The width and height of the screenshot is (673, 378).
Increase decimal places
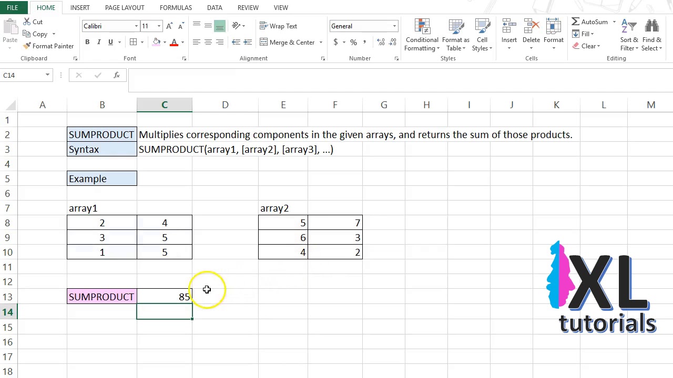pos(381,42)
